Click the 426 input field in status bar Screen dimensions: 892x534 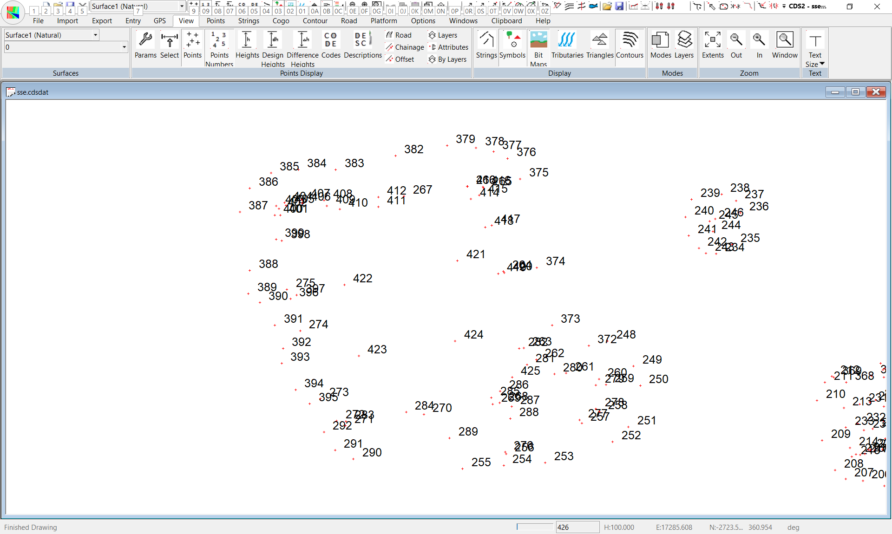tap(577, 527)
